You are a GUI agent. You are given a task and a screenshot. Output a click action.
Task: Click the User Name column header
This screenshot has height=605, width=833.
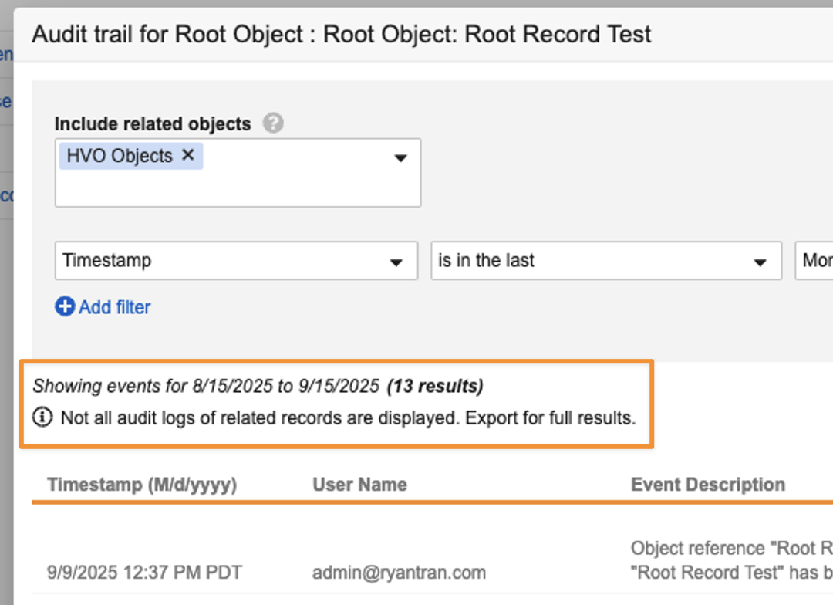(359, 485)
